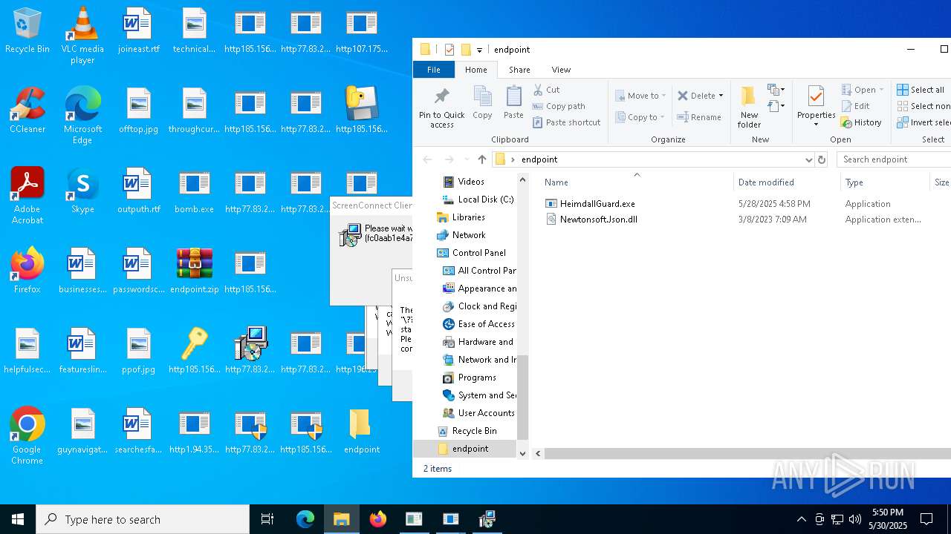951x534 pixels.
Task: Click the Rename ribbon button
Action: click(x=699, y=117)
